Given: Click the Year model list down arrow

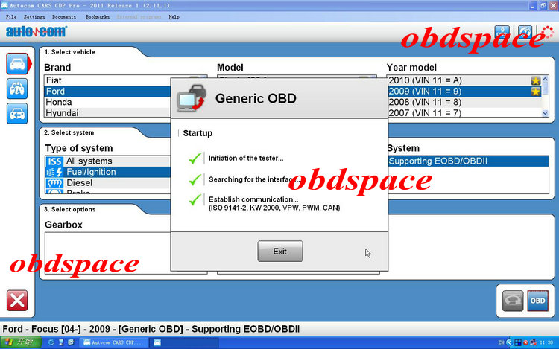Looking at the screenshot, I should click(x=545, y=114).
